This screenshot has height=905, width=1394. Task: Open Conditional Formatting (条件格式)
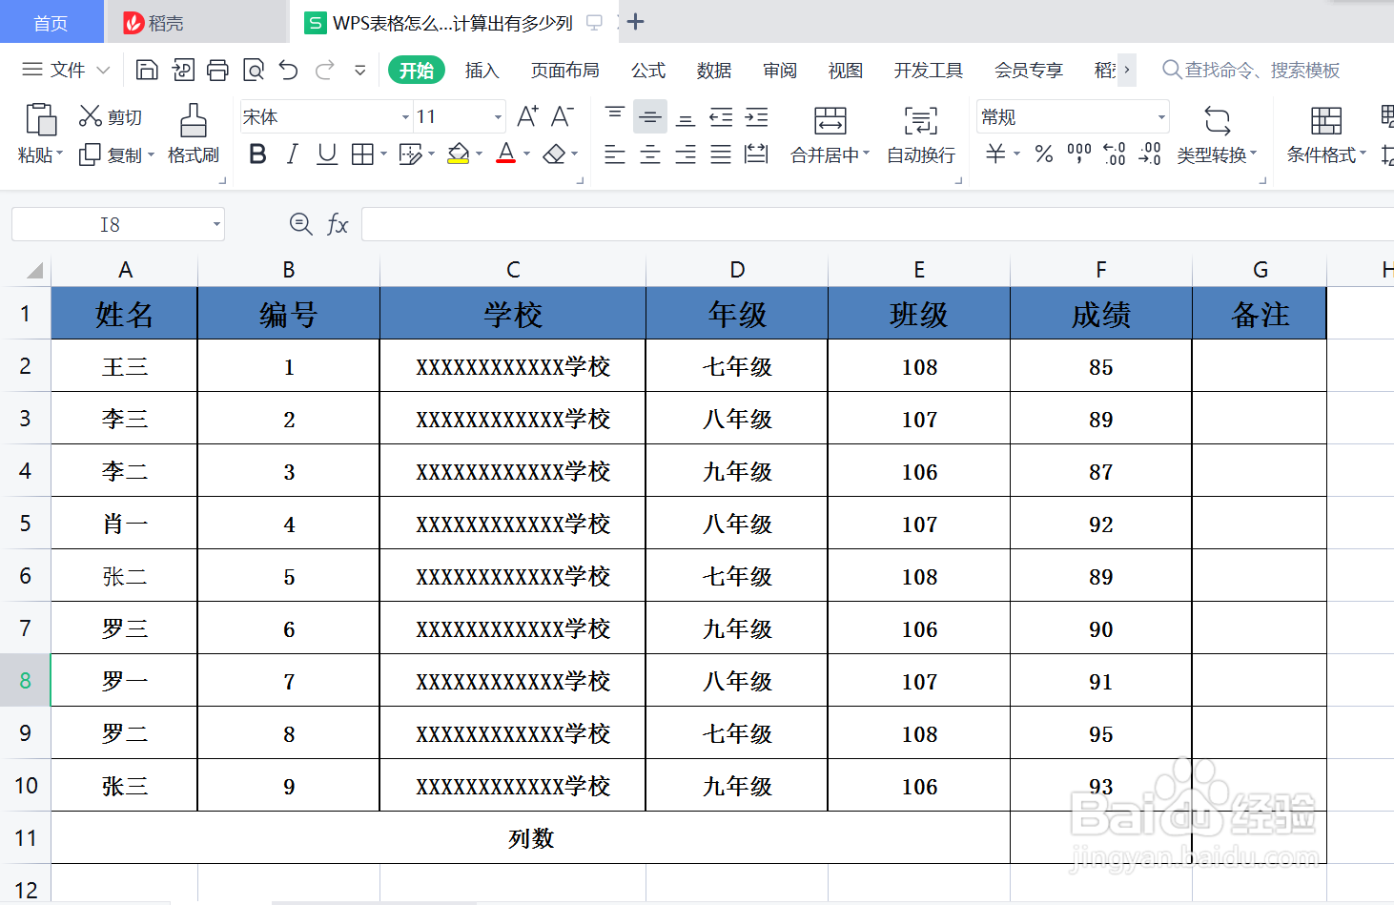[1326, 134]
